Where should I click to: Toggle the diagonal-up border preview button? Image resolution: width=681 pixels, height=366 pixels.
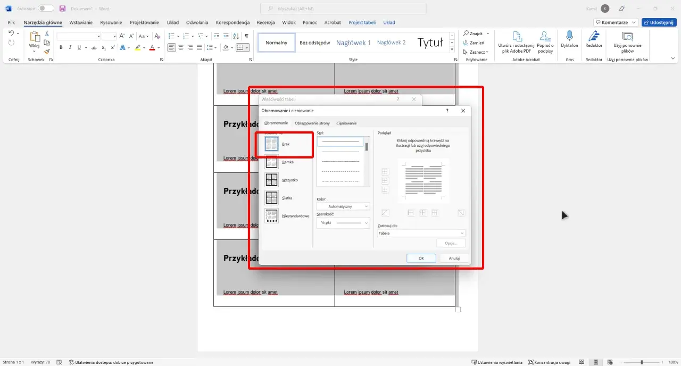(385, 213)
